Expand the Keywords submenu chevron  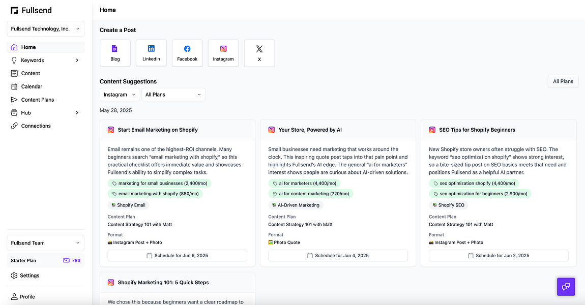click(77, 60)
